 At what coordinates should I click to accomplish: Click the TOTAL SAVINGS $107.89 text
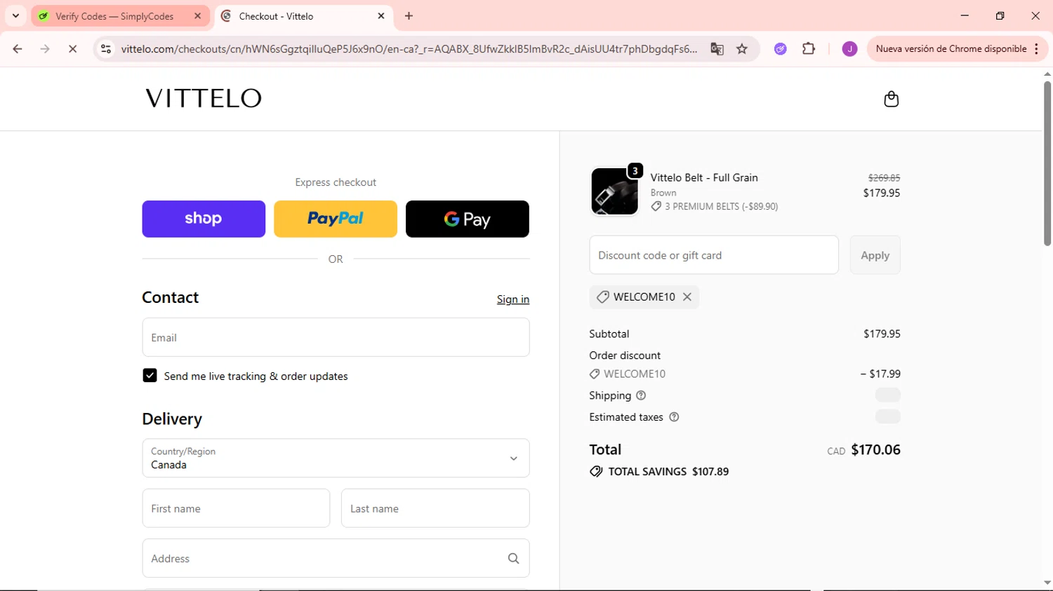(668, 472)
